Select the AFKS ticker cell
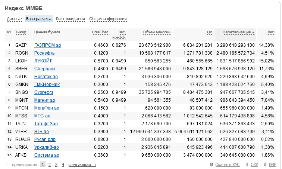The image size is (282, 169). click(21, 155)
